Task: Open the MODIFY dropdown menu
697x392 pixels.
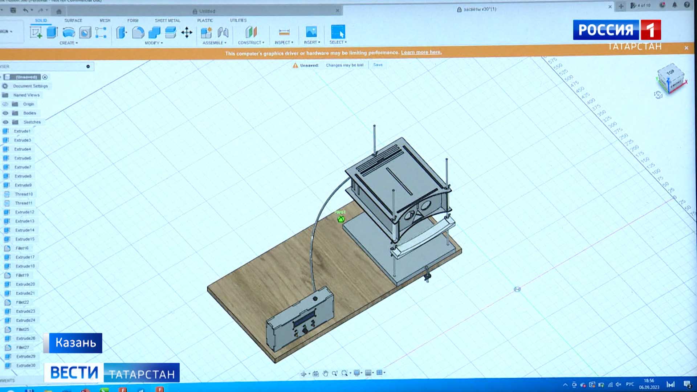Action: pyautogui.click(x=154, y=43)
